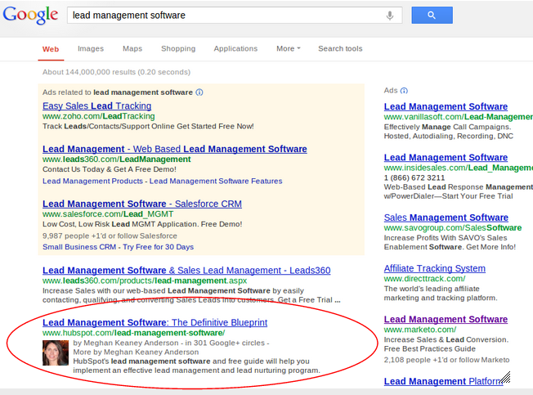The image size is (533, 395).
Task: Click Meghan Keaney Anderson author photo
Action: click(x=56, y=352)
